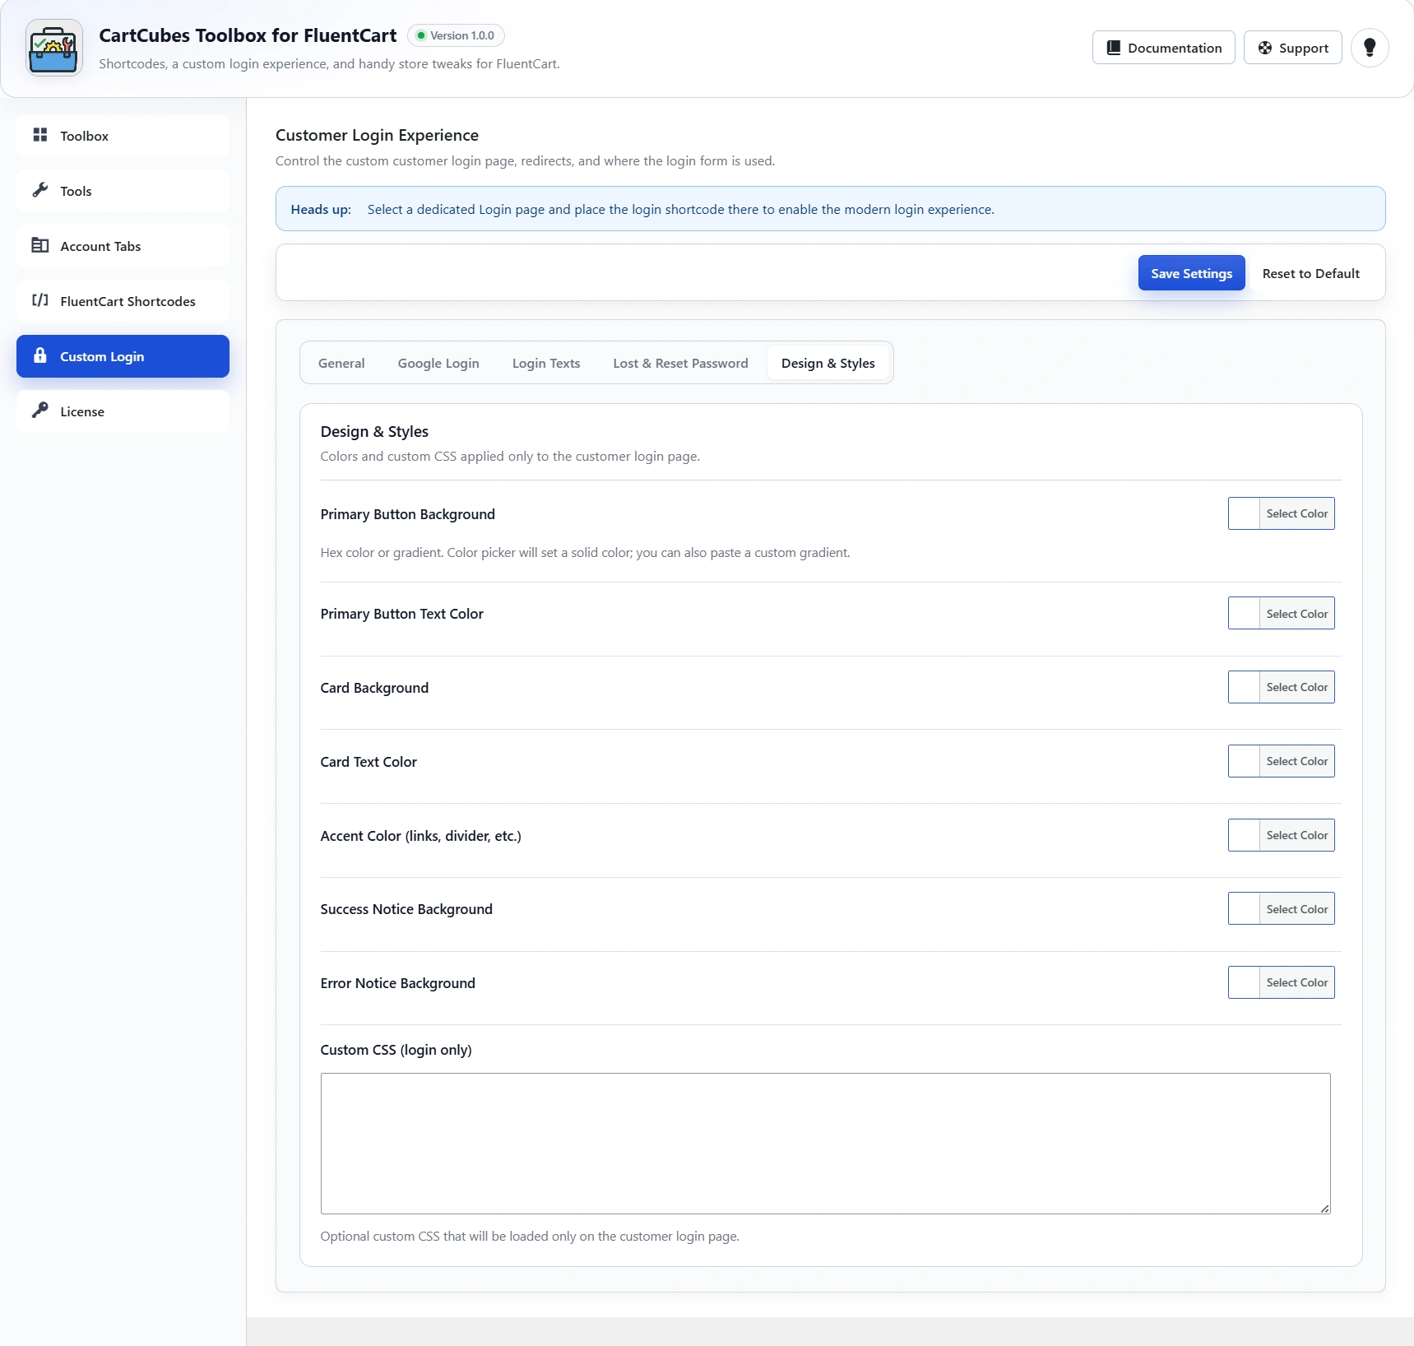
Task: Choose the Error Notice Background color
Action: point(1281,982)
